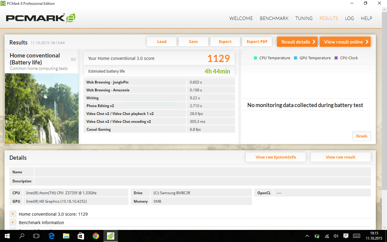Click the Wi-Fi network tray icon
The width and height of the screenshot is (387, 242).
(327, 236)
